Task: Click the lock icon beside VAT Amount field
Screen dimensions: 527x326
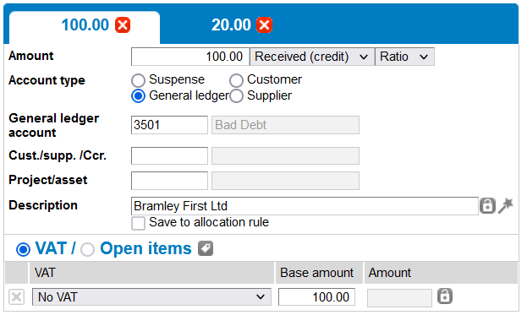Action: [x=445, y=296]
